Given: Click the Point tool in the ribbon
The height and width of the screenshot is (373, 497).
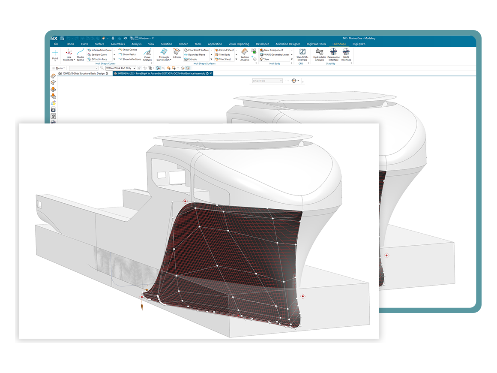Looking at the screenshot, I should pos(55,54).
